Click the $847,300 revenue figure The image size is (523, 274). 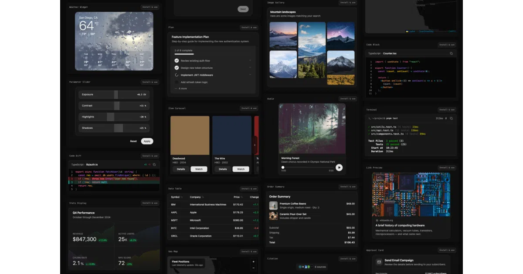tap(85, 239)
